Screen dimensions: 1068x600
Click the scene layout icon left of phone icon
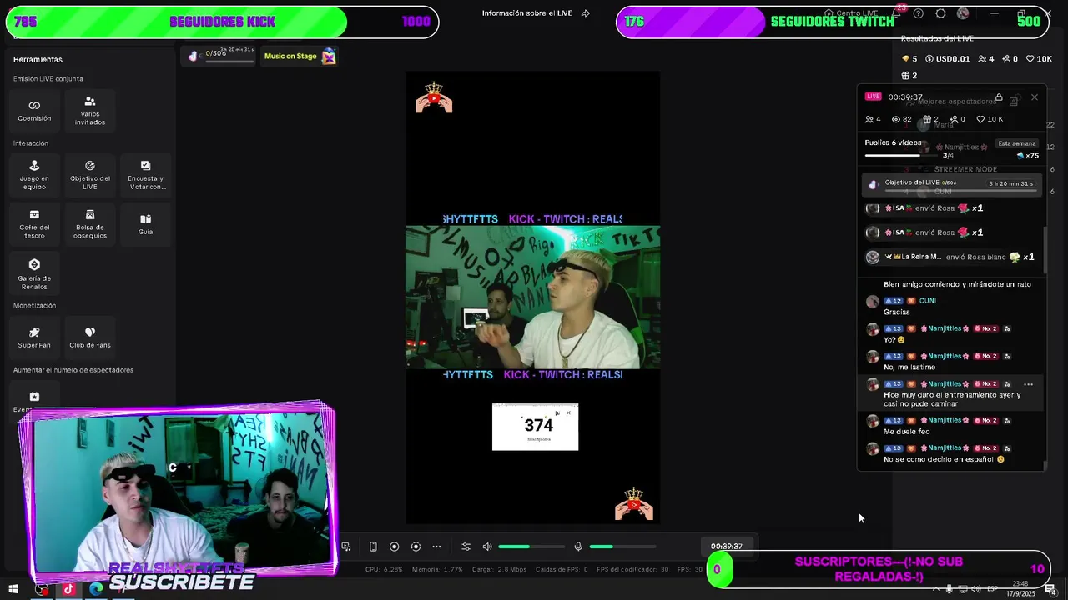coord(346,547)
